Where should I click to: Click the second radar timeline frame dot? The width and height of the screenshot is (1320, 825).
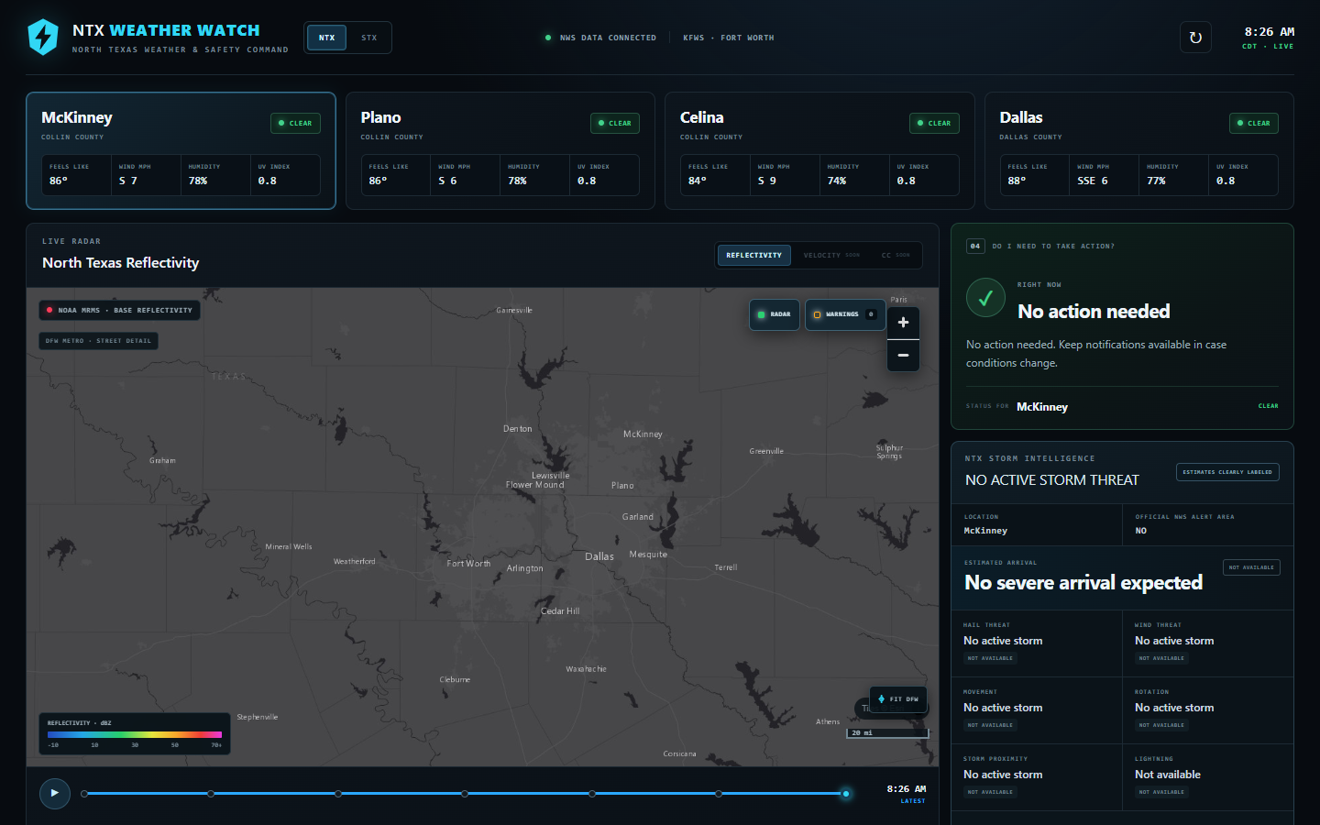pyautogui.click(x=211, y=794)
